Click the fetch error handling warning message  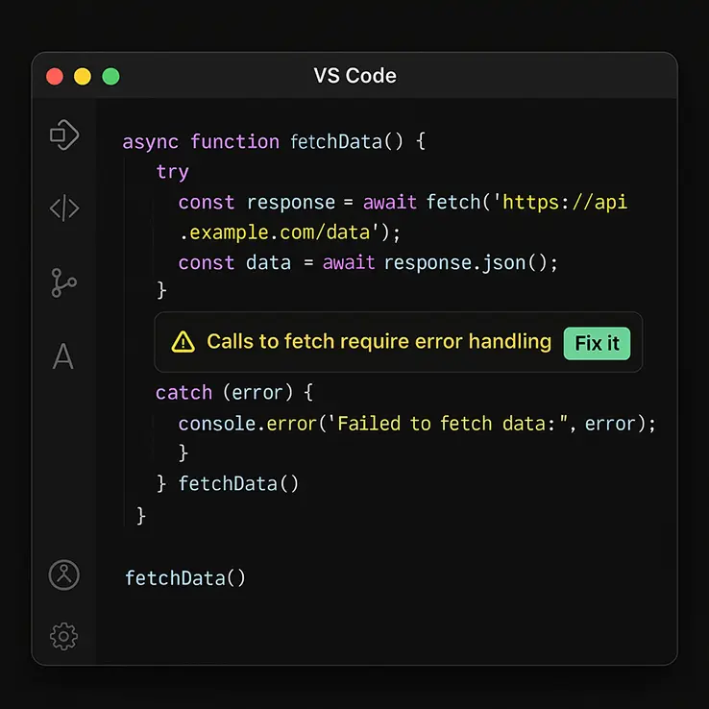[x=379, y=342]
